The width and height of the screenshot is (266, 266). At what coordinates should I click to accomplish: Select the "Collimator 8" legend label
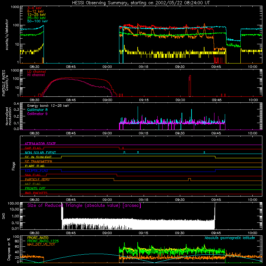pos(37,110)
